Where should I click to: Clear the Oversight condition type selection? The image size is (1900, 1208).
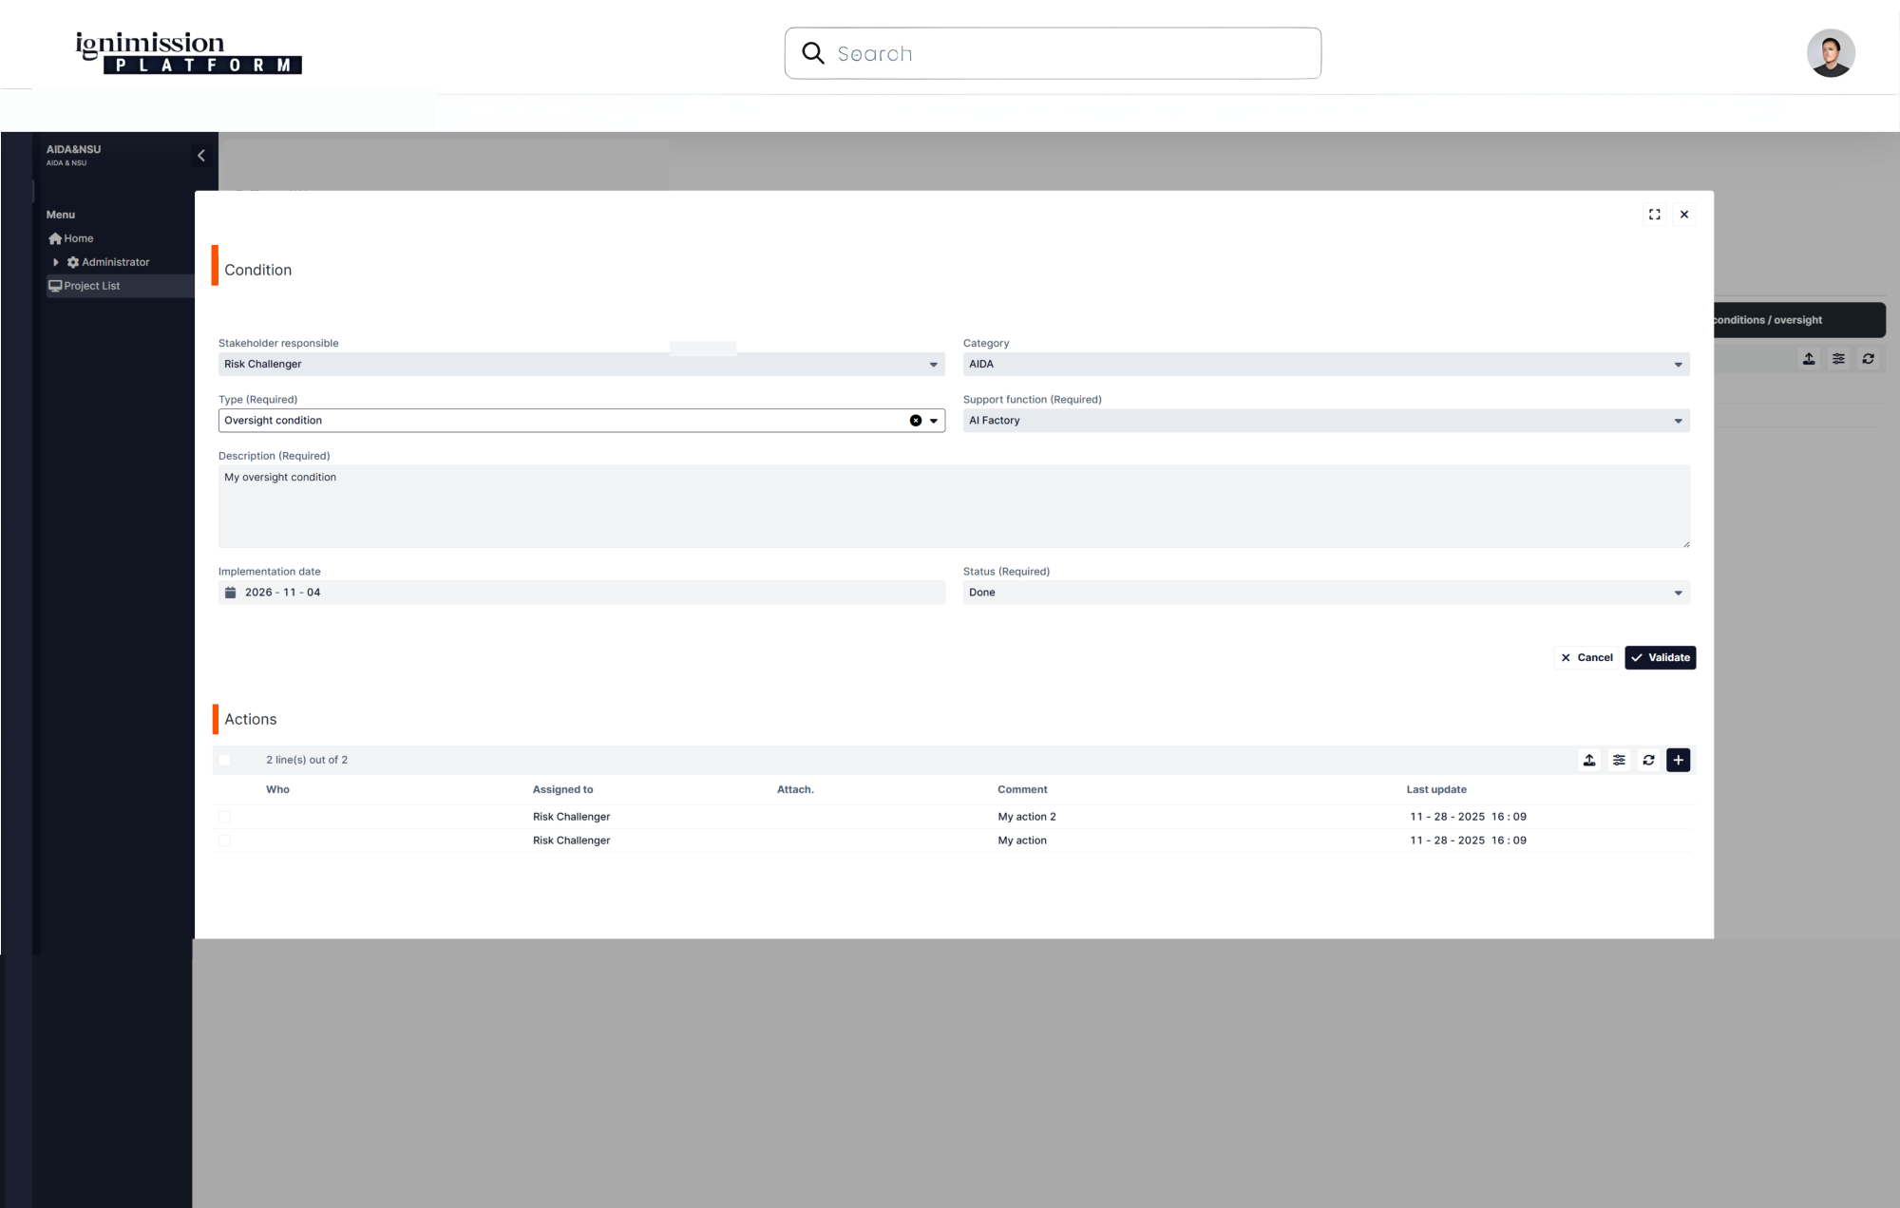(x=916, y=421)
